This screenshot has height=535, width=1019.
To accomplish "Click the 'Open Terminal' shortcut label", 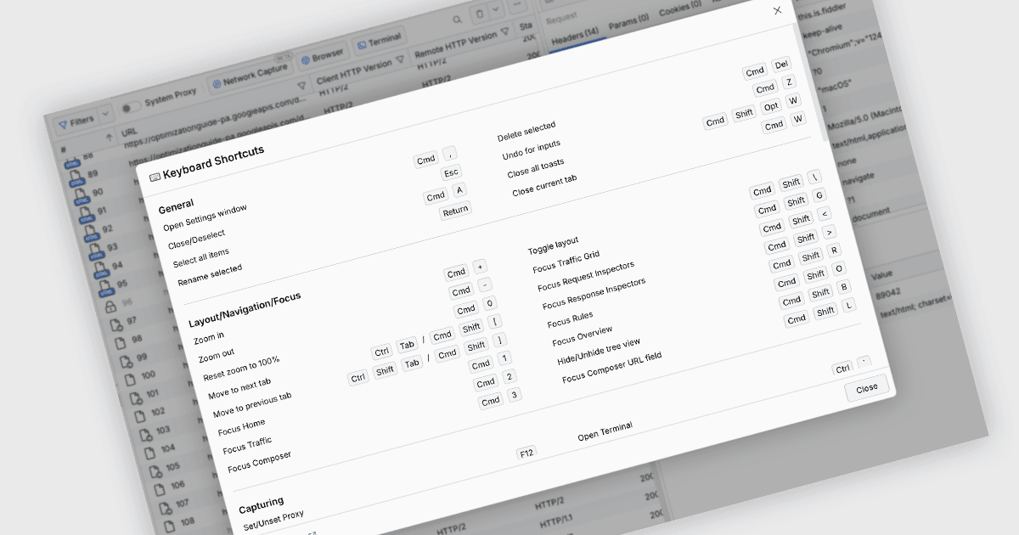I will (x=605, y=431).
